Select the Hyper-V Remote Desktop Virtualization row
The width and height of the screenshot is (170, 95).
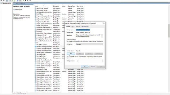(59, 85)
